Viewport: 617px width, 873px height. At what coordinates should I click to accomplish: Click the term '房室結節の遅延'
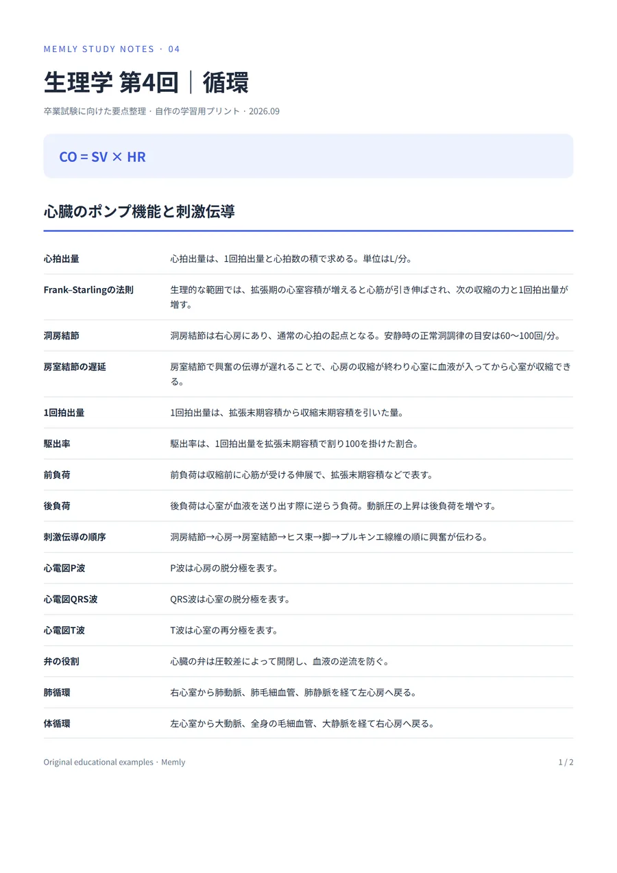75,367
